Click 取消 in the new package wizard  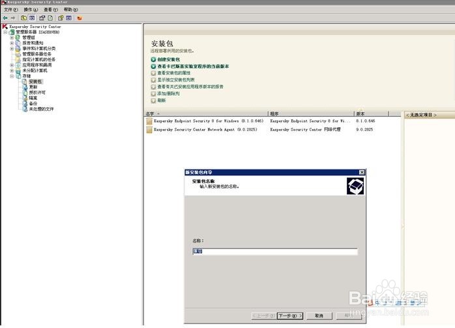(x=319, y=316)
